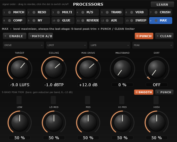Viewport: 177px width, 142px height.
Task: Click the LOW band 50 % value
Action: [x=20, y=138]
